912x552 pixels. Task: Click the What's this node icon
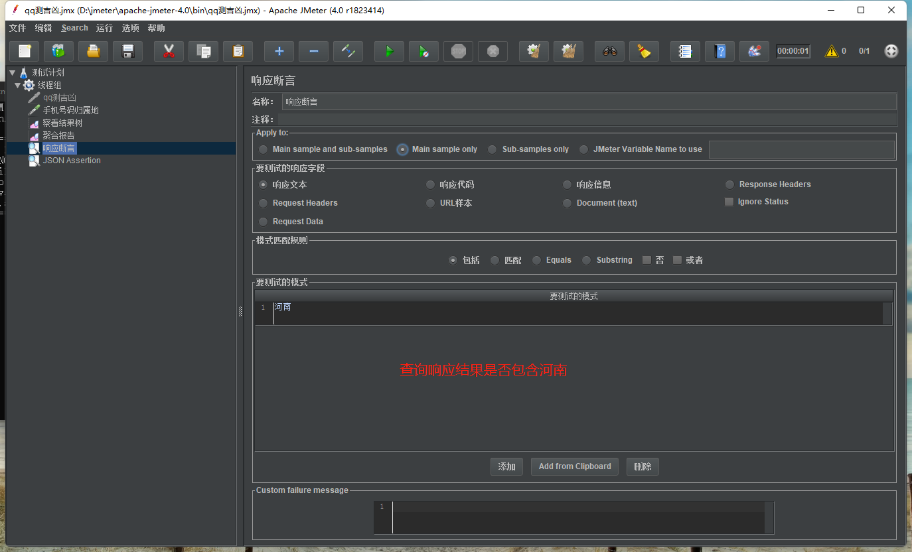coord(755,51)
